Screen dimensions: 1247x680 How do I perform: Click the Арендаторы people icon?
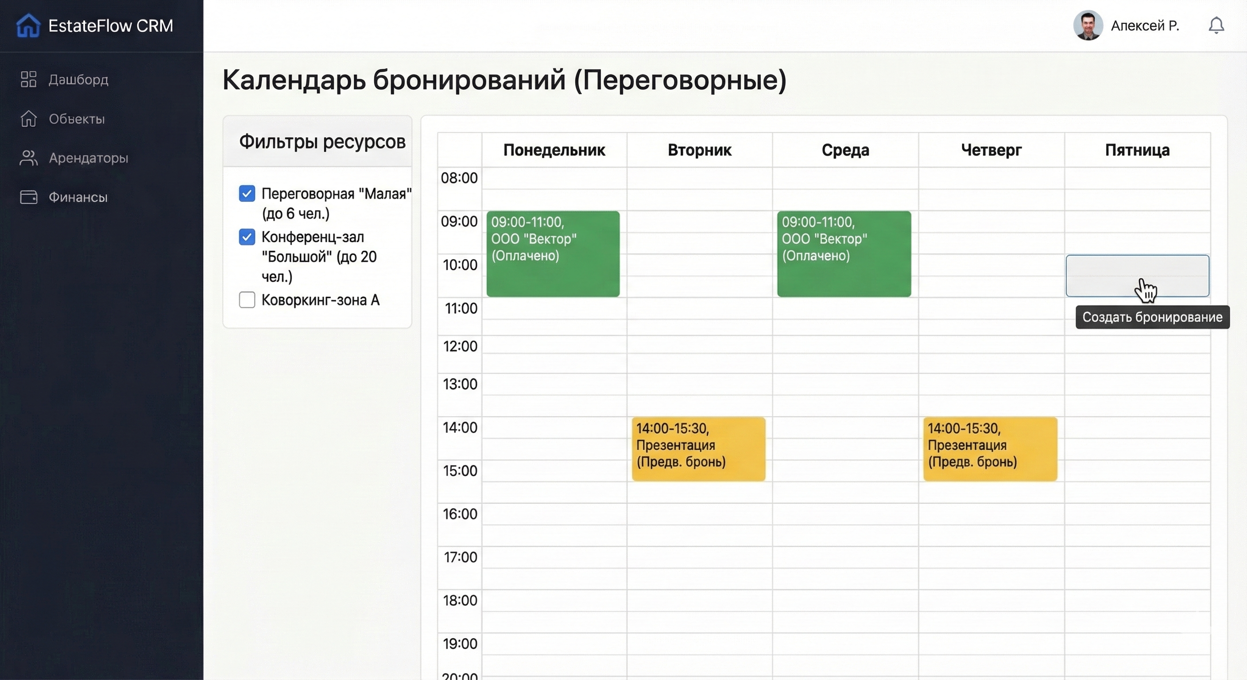28,158
